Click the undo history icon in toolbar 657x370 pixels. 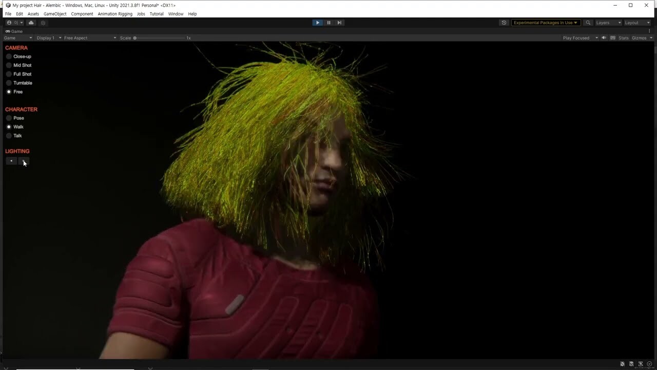tap(504, 23)
